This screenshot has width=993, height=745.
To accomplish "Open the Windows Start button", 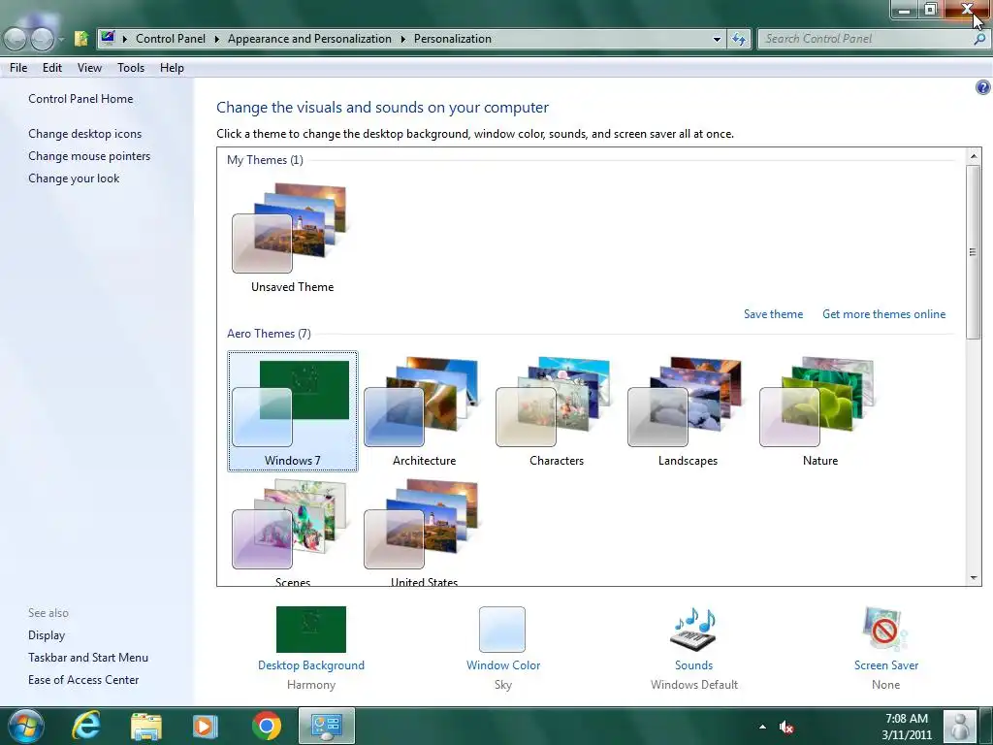I will tap(24, 726).
